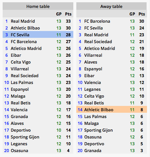The image size is (150, 157).
Task: Select the highlighted FC Sevilla home row
Action: [x=38, y=34]
